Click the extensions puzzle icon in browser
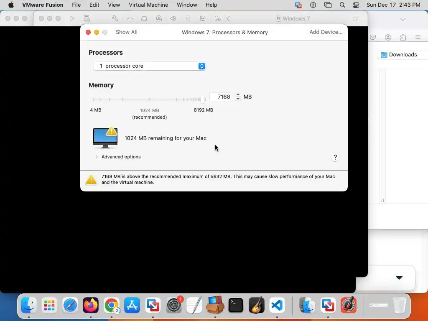Image resolution: width=428 pixels, height=321 pixels. click(403, 37)
